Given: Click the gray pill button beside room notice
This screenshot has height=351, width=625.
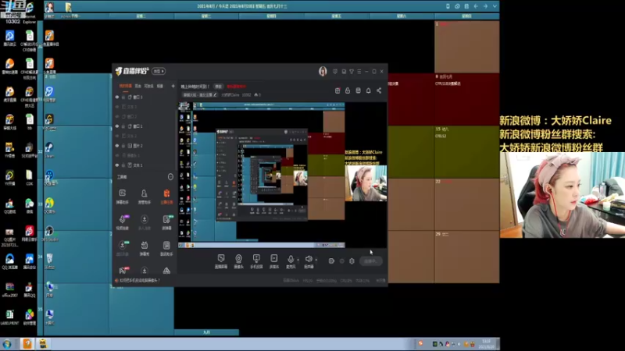Looking at the screenshot, I should pos(219,87).
